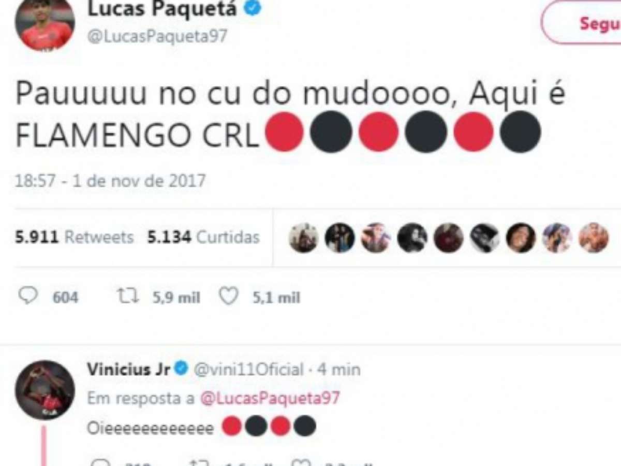Retweet Lucas Paquetá's tweet using the arrows icon
Viewport: 621px width, 466px height.
[x=127, y=297]
